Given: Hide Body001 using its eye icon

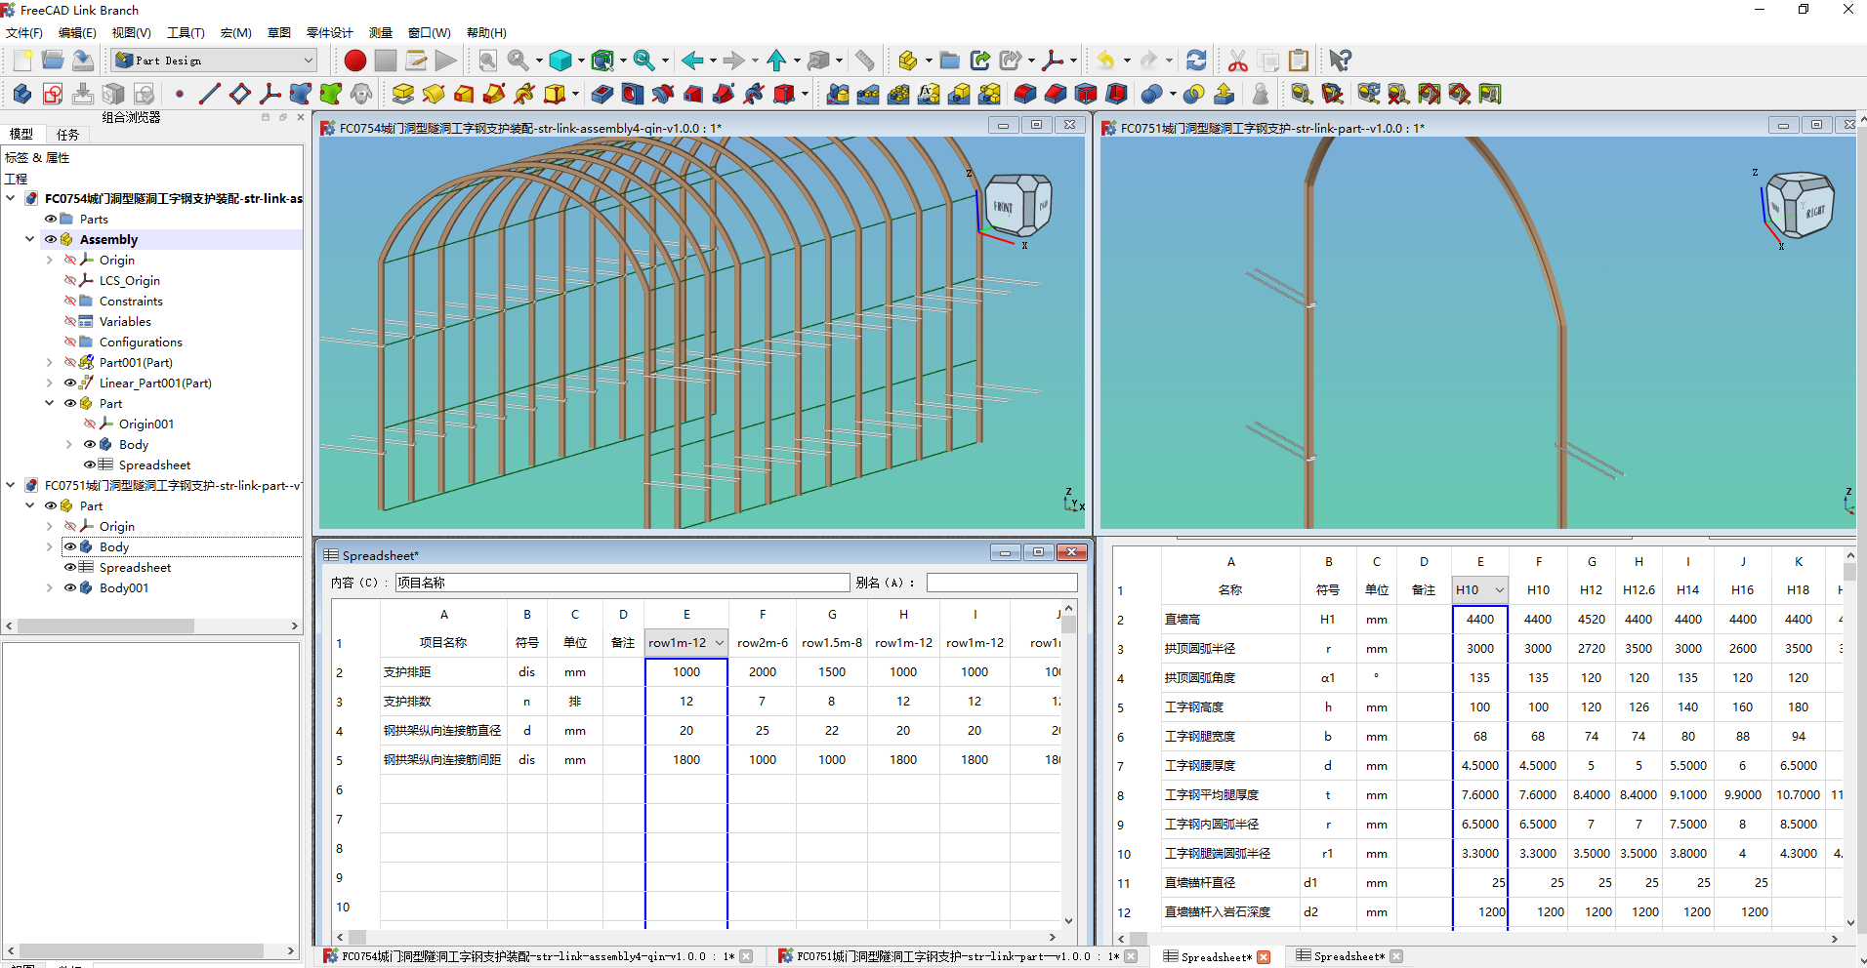Looking at the screenshot, I should click(x=70, y=588).
